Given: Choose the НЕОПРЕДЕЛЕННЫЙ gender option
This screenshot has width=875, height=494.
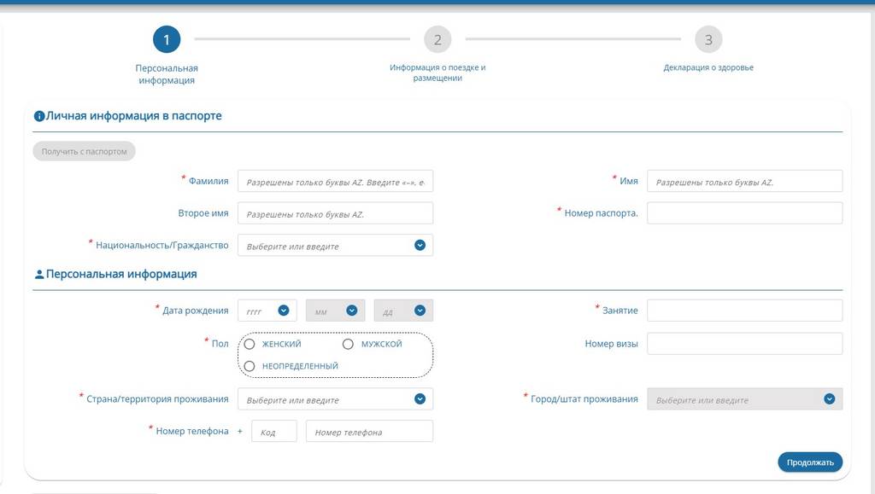Looking at the screenshot, I should click(x=250, y=366).
